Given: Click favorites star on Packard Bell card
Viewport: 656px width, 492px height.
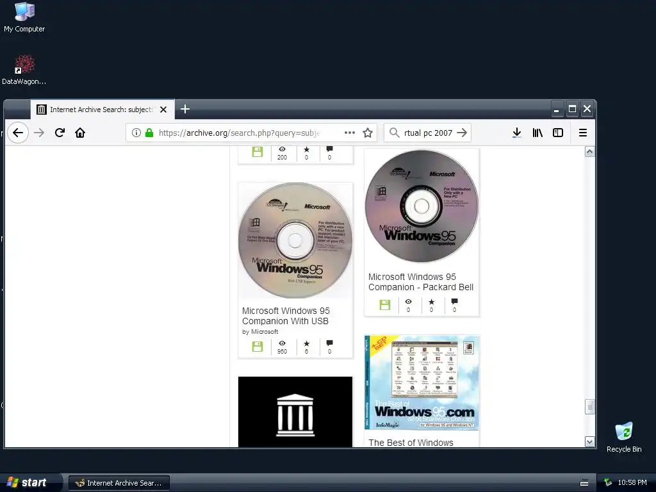Looking at the screenshot, I should (431, 301).
